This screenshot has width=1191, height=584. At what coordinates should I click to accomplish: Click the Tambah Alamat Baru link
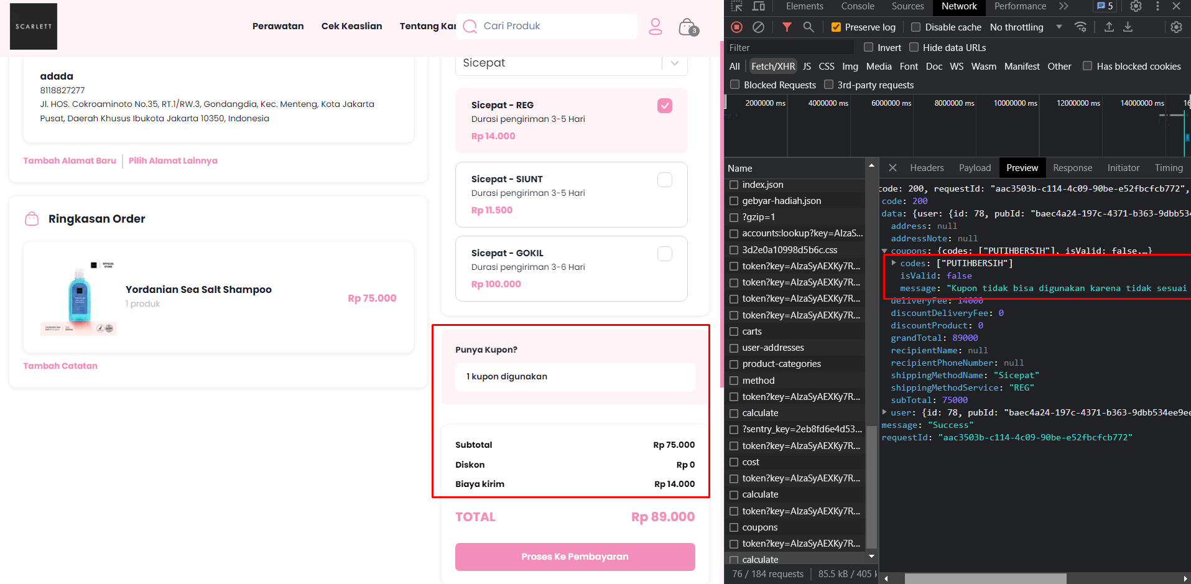70,160
